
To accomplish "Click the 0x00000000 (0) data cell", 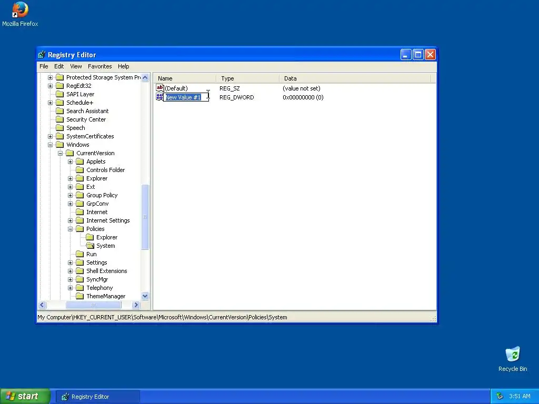I will pyautogui.click(x=303, y=97).
